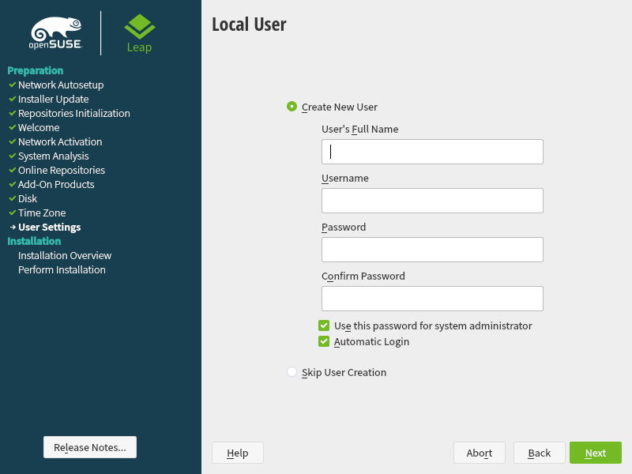
Task: Click the Online Repositories checkmark icon
Action: click(12, 171)
